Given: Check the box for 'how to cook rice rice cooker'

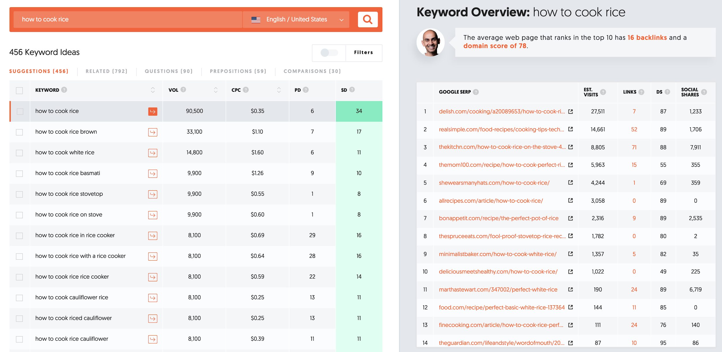Looking at the screenshot, I should (x=19, y=277).
